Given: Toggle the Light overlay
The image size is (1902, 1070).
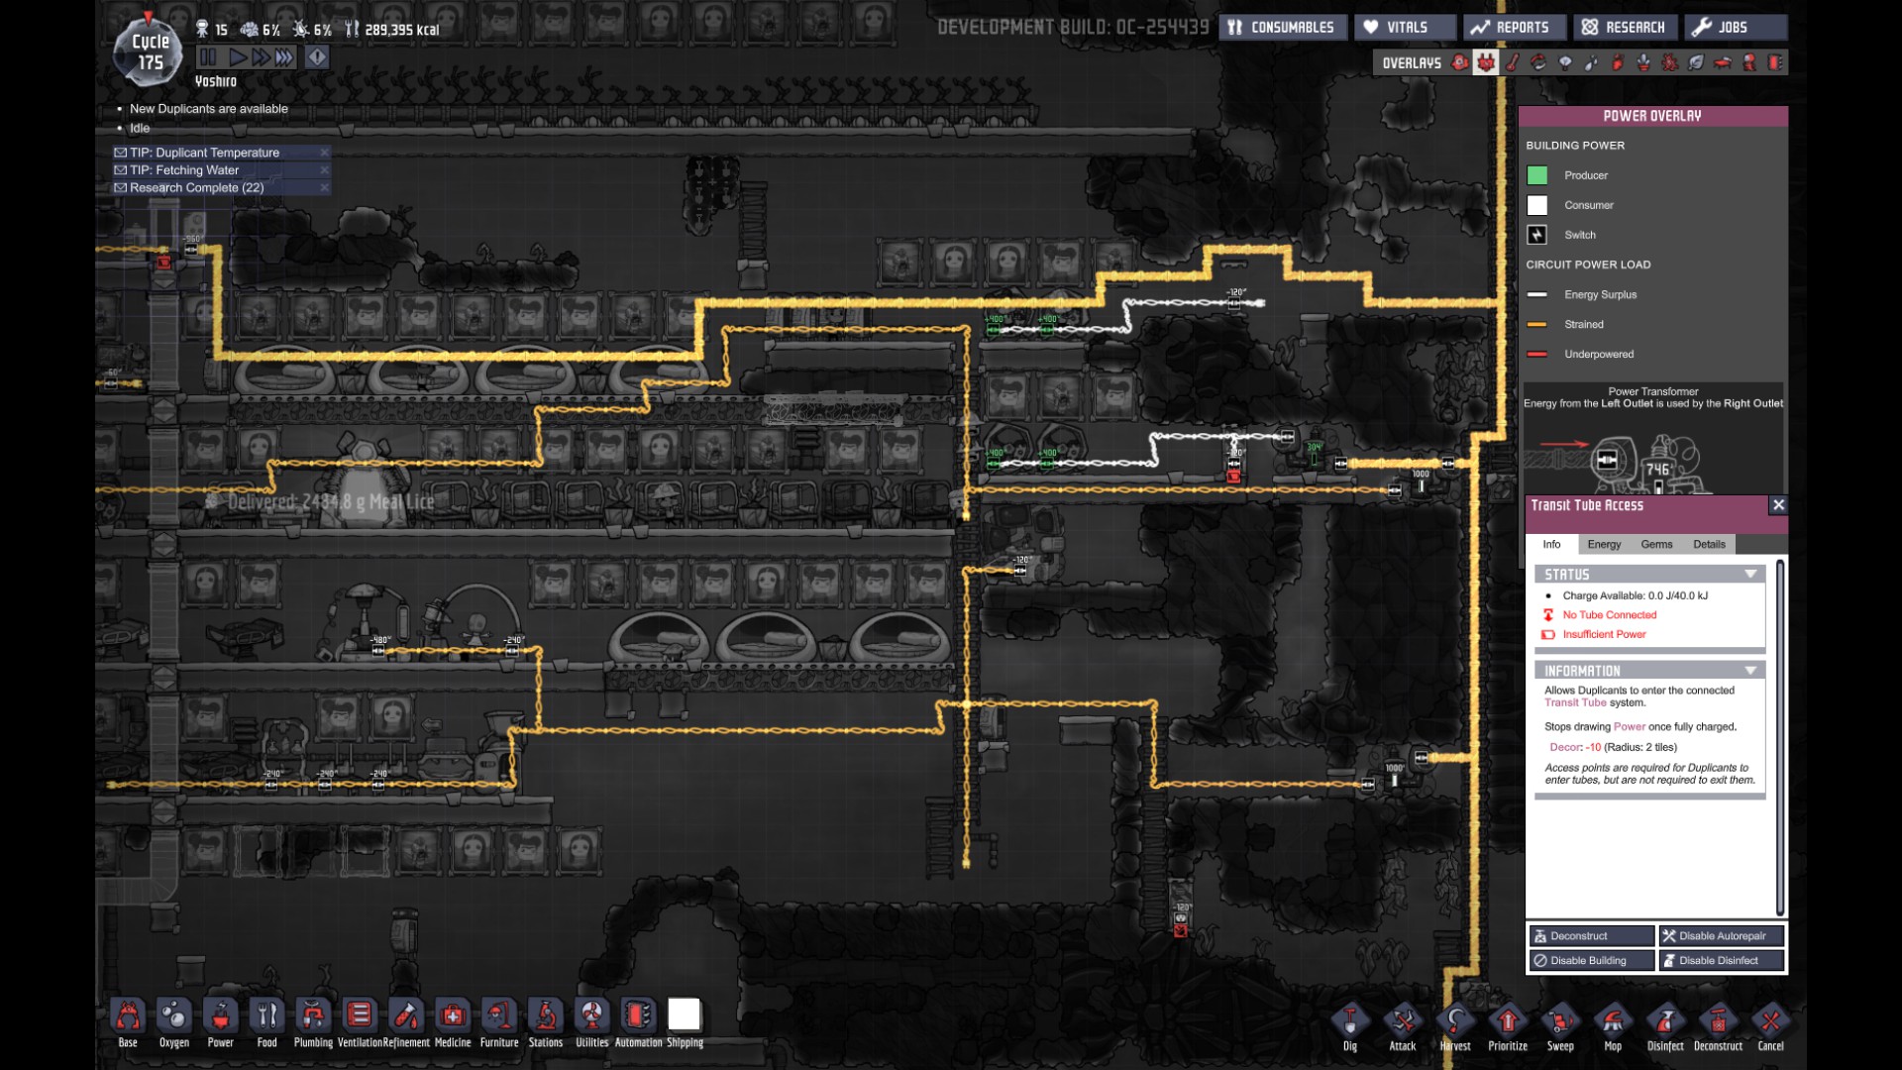Looking at the screenshot, I should (1565, 62).
